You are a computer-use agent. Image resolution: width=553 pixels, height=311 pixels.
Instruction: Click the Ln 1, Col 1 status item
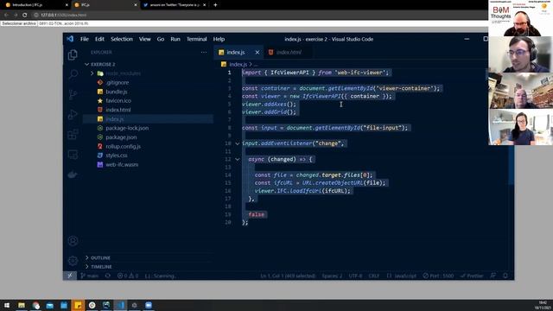pos(288,276)
